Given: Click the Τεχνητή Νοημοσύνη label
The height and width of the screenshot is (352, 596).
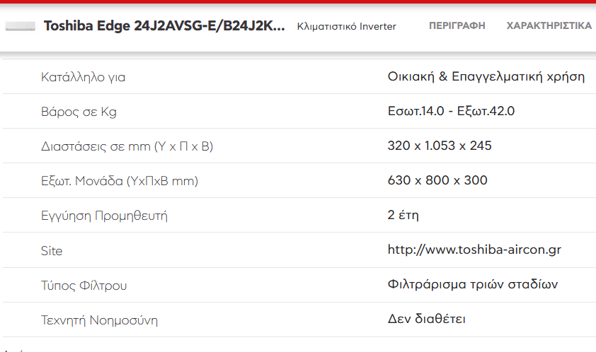Looking at the screenshot, I should click(99, 320).
